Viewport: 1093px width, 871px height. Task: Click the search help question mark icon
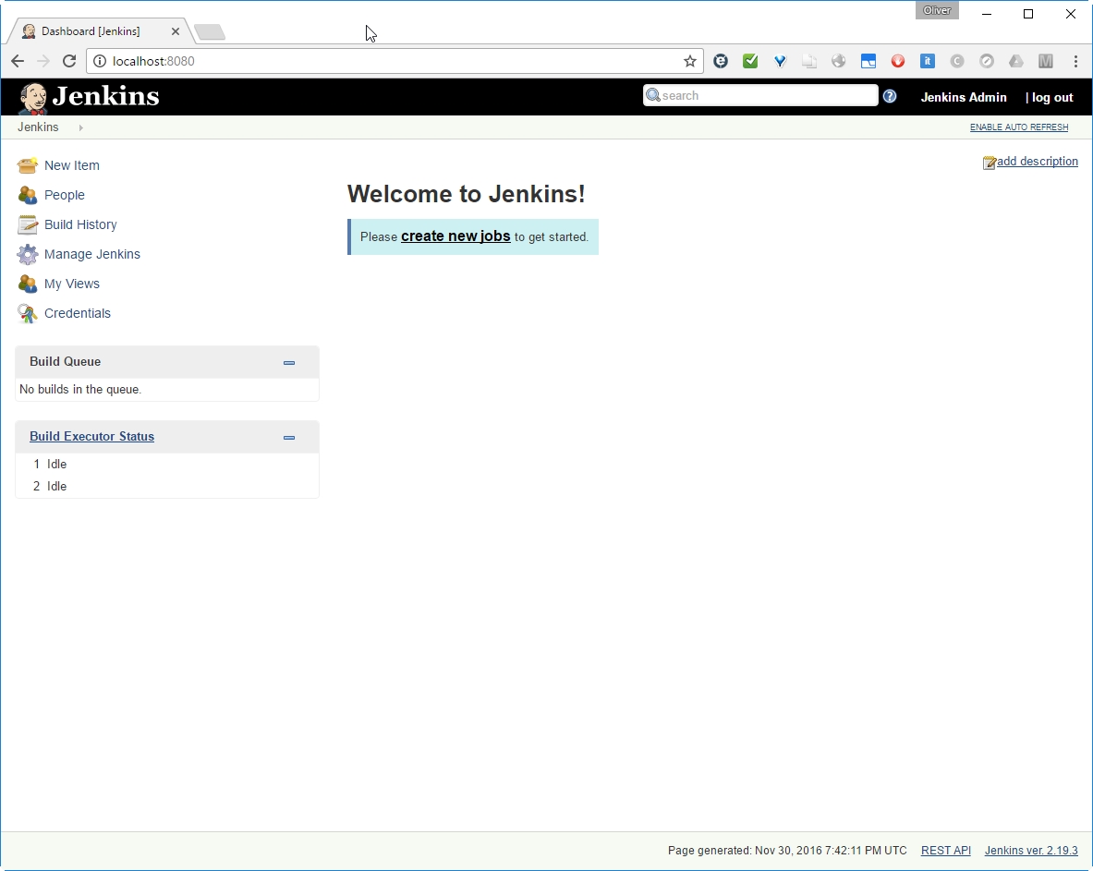click(889, 96)
